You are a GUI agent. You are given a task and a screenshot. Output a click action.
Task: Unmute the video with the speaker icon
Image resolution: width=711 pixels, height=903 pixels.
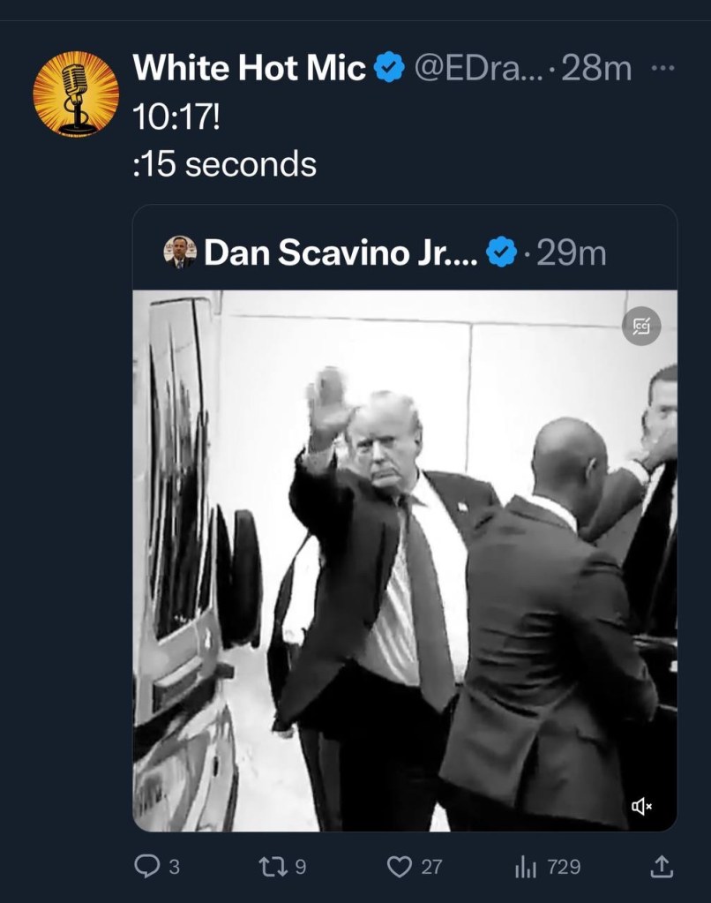[x=641, y=806]
